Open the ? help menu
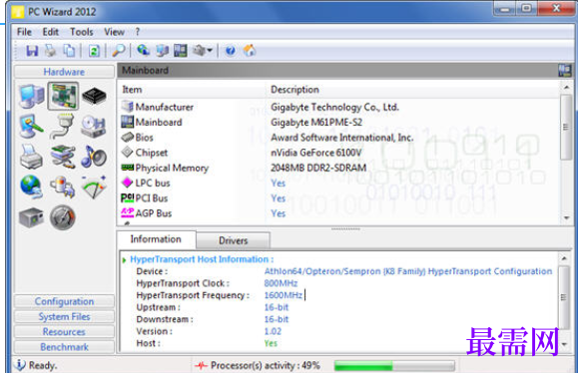 coord(137,32)
